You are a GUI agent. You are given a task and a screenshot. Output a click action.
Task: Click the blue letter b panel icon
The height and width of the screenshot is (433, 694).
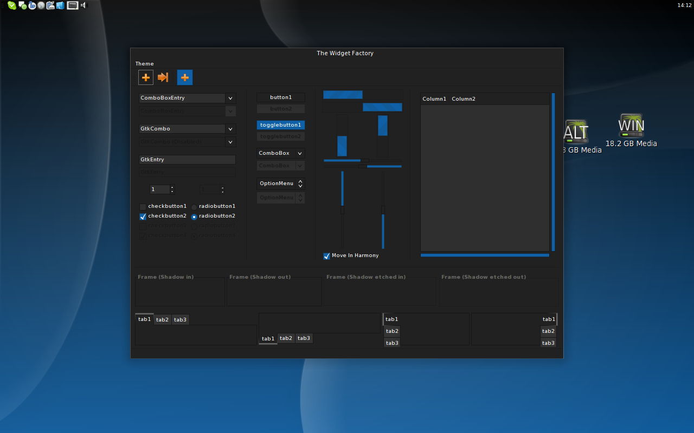(x=32, y=5)
